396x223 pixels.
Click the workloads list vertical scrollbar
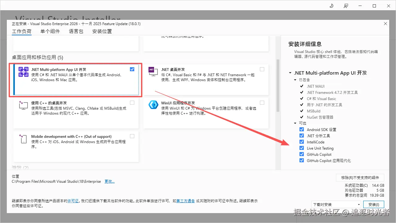(x=278, y=85)
